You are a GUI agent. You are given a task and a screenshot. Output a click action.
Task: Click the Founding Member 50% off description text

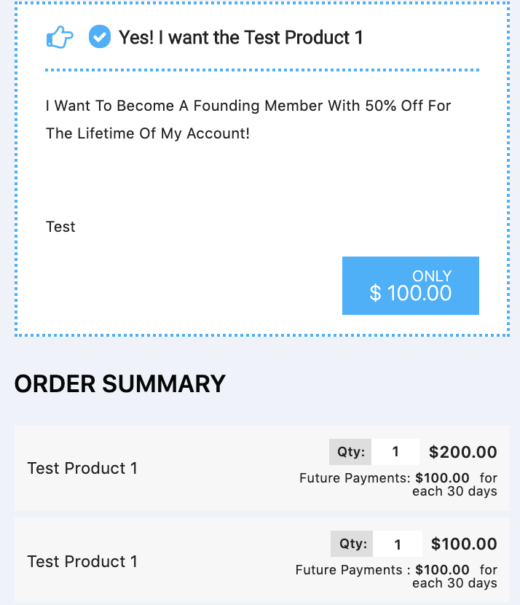tap(248, 120)
